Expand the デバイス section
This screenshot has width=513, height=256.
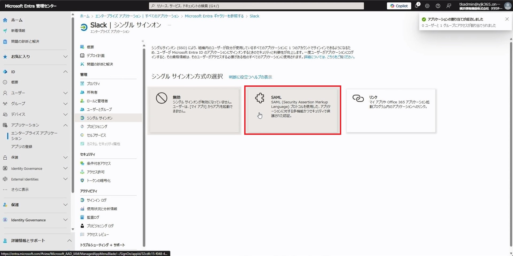[65, 114]
